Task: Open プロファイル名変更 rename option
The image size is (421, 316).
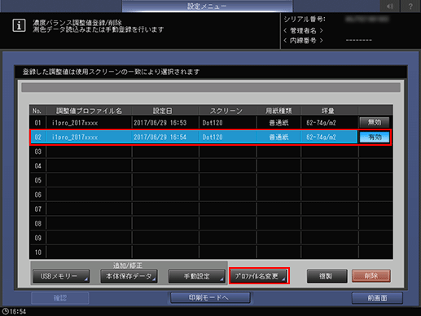Action: pos(259,276)
